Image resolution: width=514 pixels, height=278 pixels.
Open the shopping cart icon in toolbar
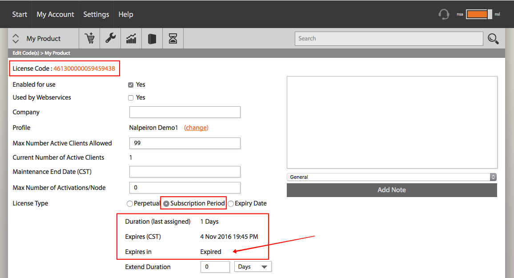pyautogui.click(x=89, y=38)
